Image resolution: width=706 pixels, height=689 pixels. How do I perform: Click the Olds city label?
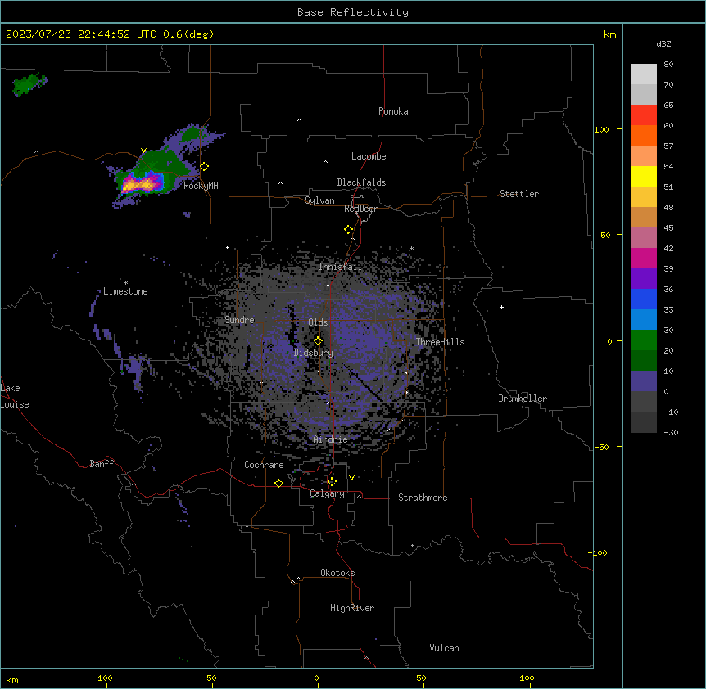point(318,322)
